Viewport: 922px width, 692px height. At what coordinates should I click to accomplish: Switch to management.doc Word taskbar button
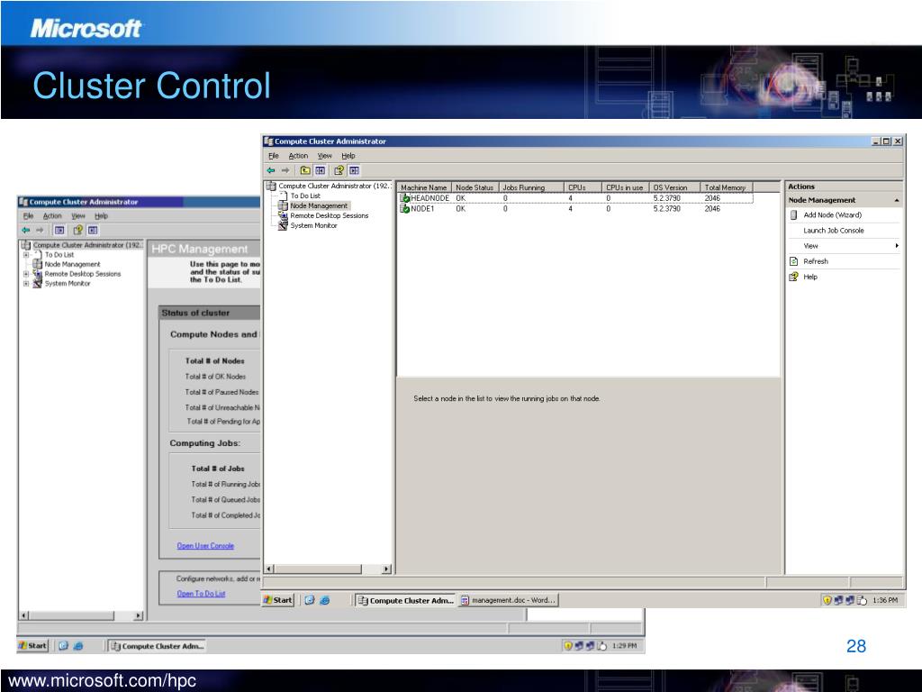[508, 600]
